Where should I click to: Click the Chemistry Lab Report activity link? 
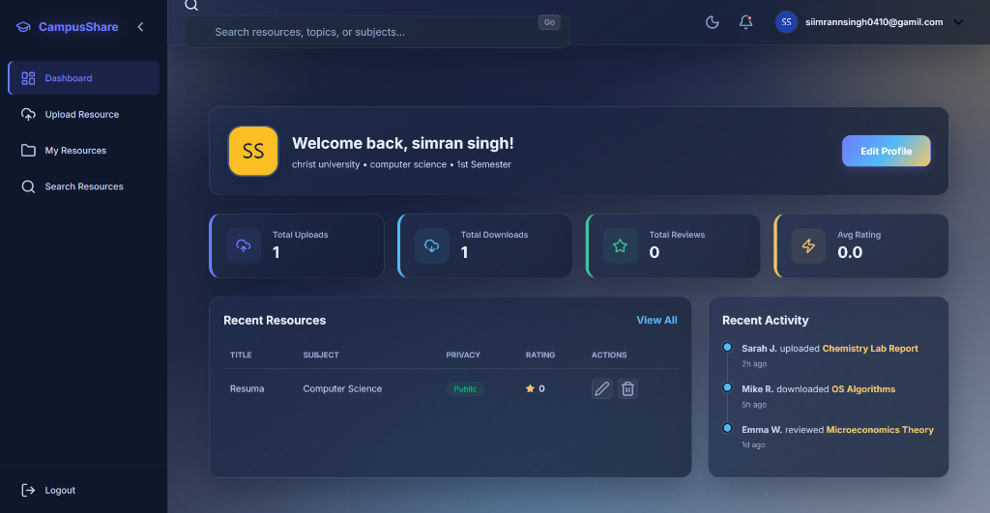pyautogui.click(x=870, y=348)
